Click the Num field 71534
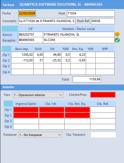 [91, 13]
